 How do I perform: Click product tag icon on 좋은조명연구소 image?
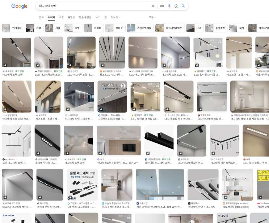click(x=38, y=65)
